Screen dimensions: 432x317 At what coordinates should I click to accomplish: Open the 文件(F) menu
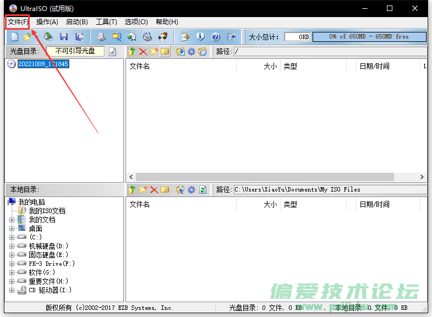coord(18,22)
